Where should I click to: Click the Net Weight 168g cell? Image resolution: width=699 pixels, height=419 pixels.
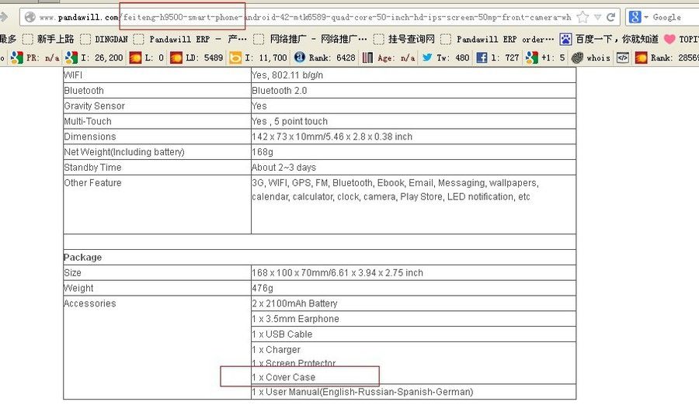[413, 152]
